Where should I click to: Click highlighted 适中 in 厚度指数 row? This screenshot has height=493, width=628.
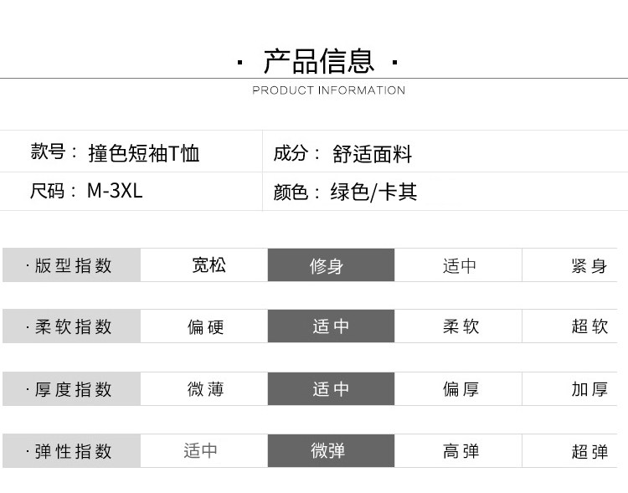pyautogui.click(x=331, y=389)
